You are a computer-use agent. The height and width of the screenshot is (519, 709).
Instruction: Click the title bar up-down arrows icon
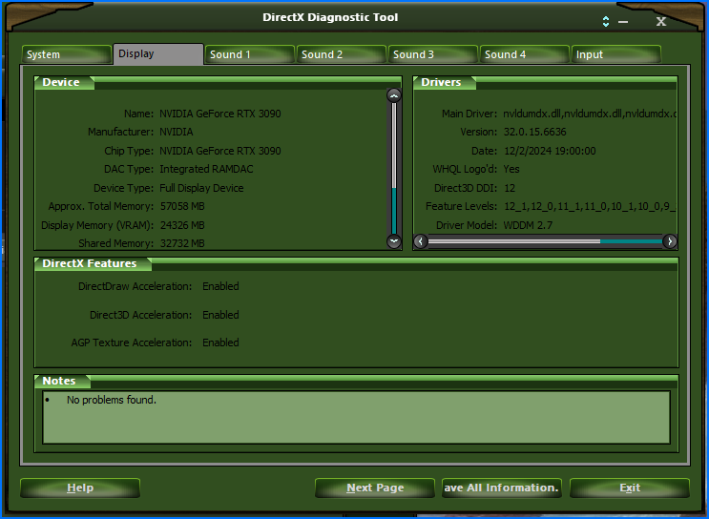coord(606,21)
